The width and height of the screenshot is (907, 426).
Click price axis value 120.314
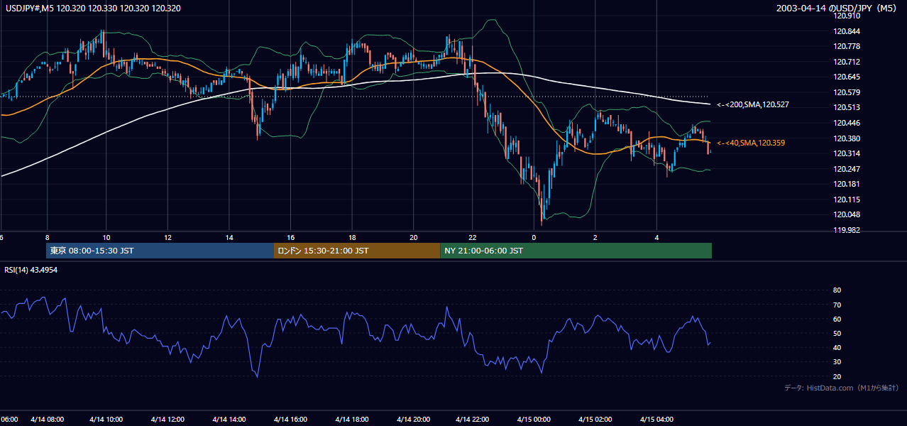click(847, 153)
